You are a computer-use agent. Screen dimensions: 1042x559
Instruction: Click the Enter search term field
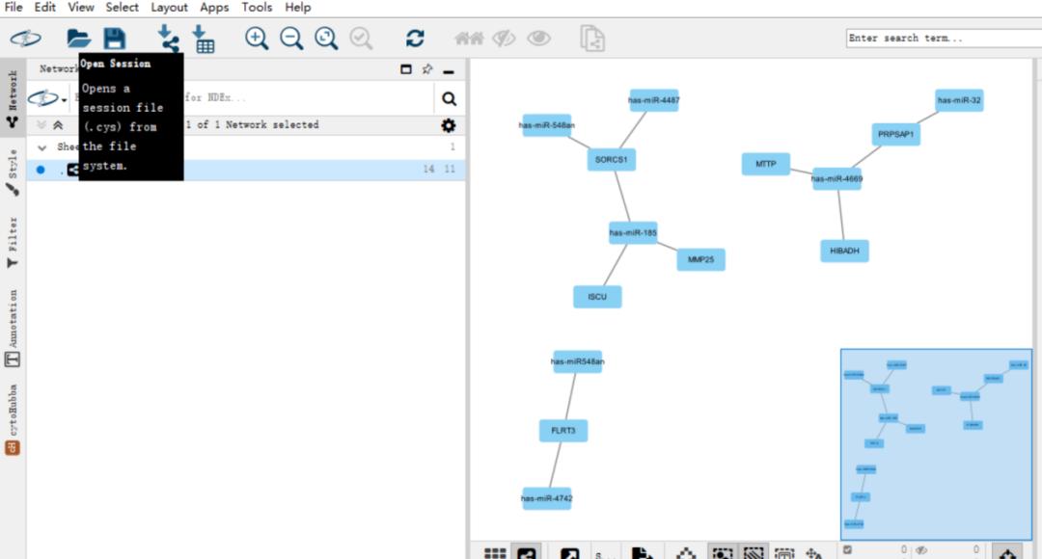pyautogui.click(x=941, y=39)
